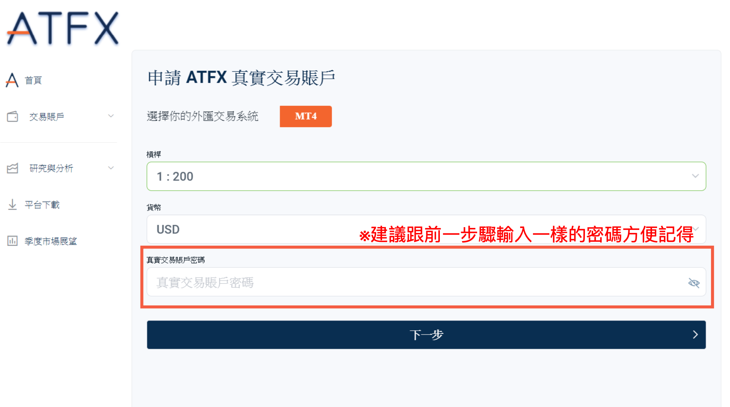
Task: Select the MT4 trading system button
Action: [306, 116]
